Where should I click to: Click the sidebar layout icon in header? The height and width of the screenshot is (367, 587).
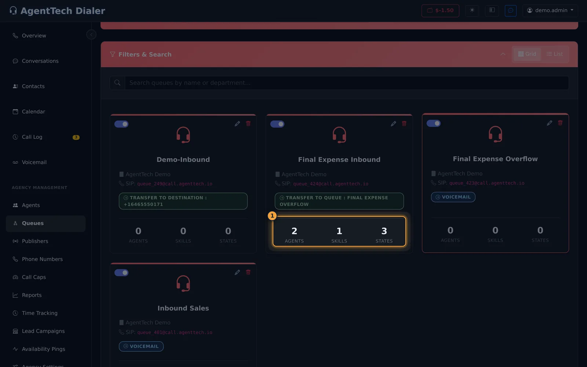pos(492,10)
